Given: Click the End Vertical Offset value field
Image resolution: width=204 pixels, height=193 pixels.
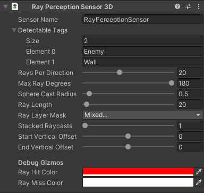Looking at the screenshot, I should coord(190,147).
